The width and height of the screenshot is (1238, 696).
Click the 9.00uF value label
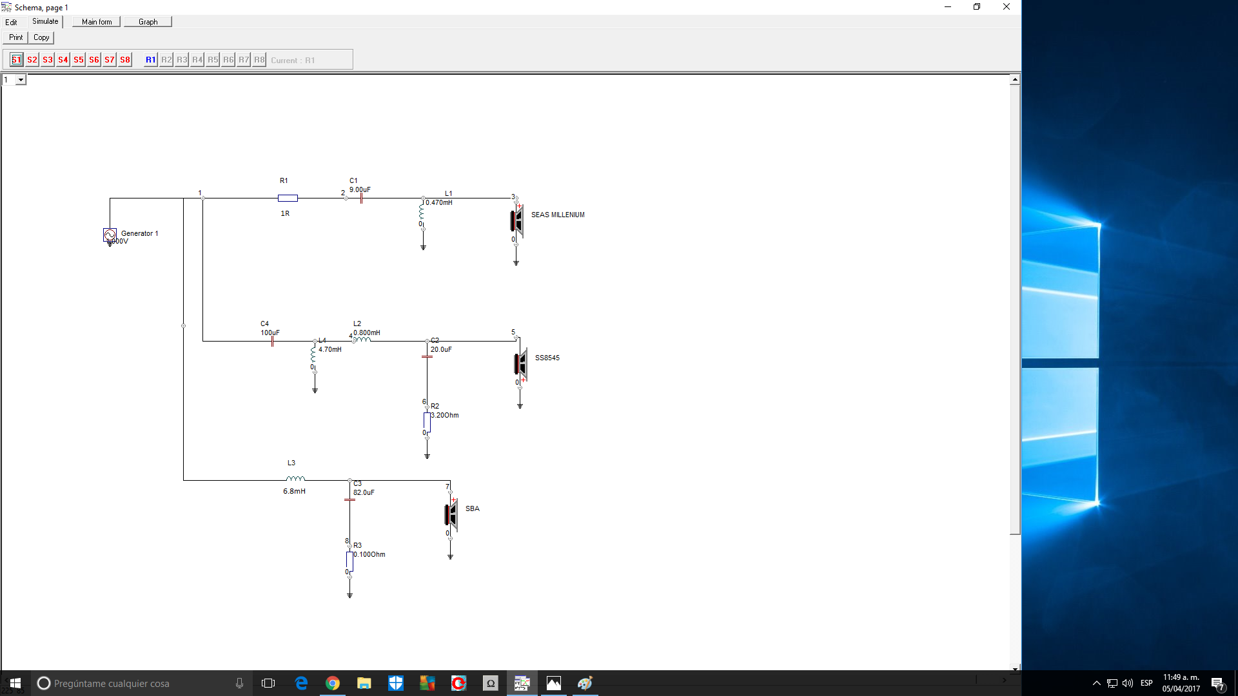pos(360,190)
